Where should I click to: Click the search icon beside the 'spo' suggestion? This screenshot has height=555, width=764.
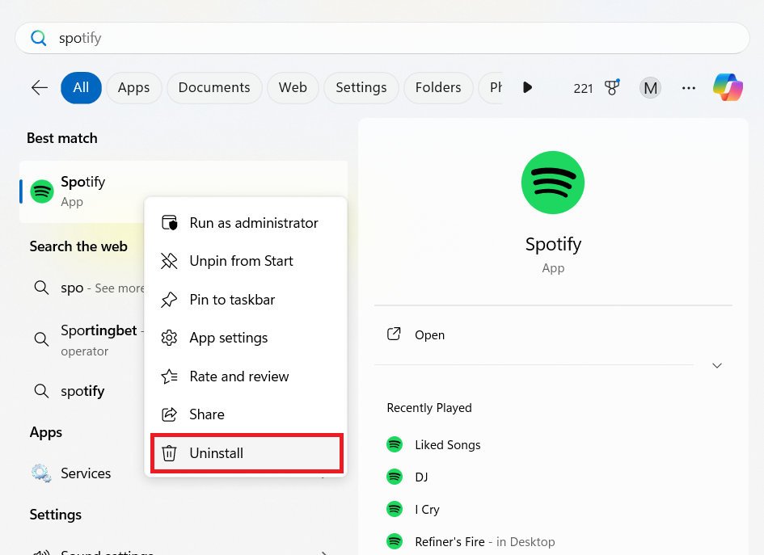pyautogui.click(x=41, y=288)
